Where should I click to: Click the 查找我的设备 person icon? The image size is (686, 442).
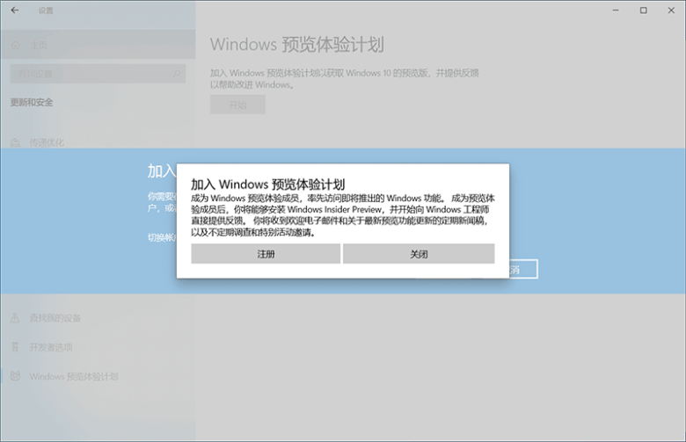[x=15, y=318]
